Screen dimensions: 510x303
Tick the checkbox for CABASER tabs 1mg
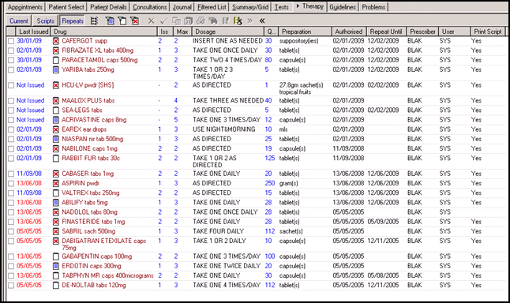pos(11,174)
